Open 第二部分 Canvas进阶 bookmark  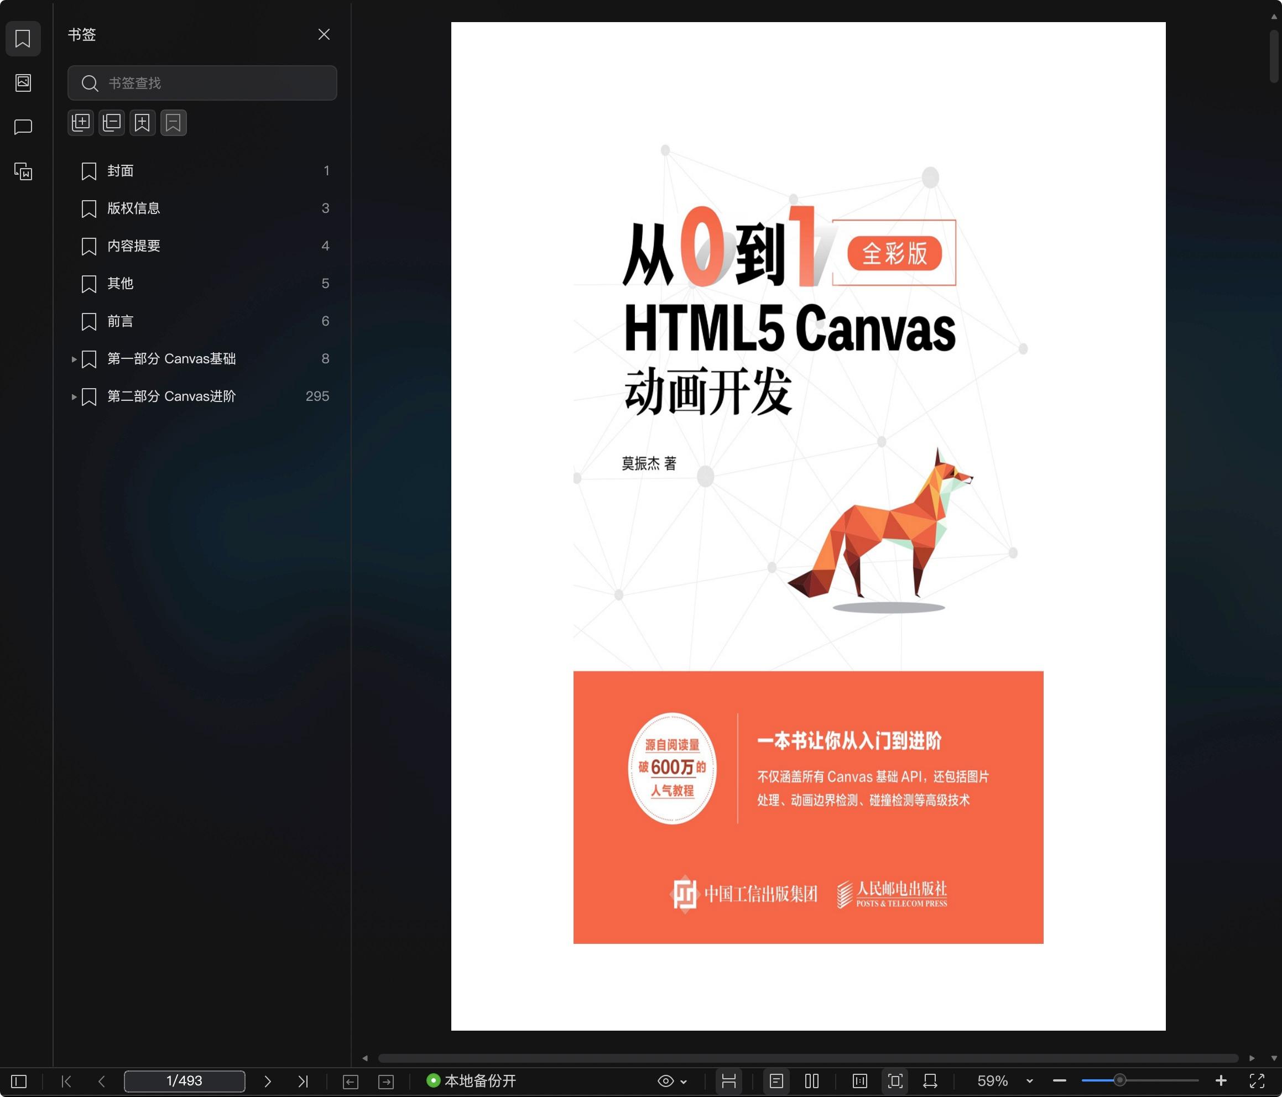[x=202, y=396]
